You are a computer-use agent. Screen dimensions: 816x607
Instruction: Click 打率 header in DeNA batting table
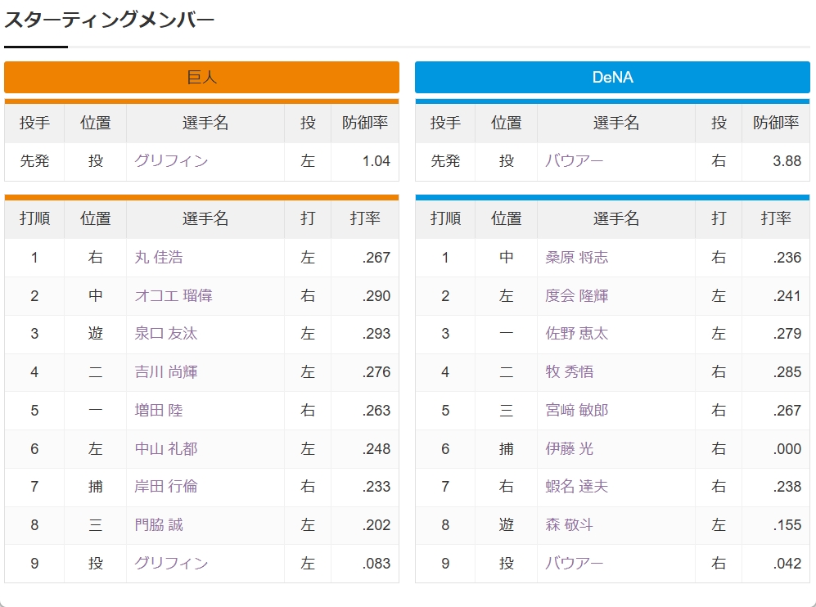pyautogui.click(x=776, y=218)
